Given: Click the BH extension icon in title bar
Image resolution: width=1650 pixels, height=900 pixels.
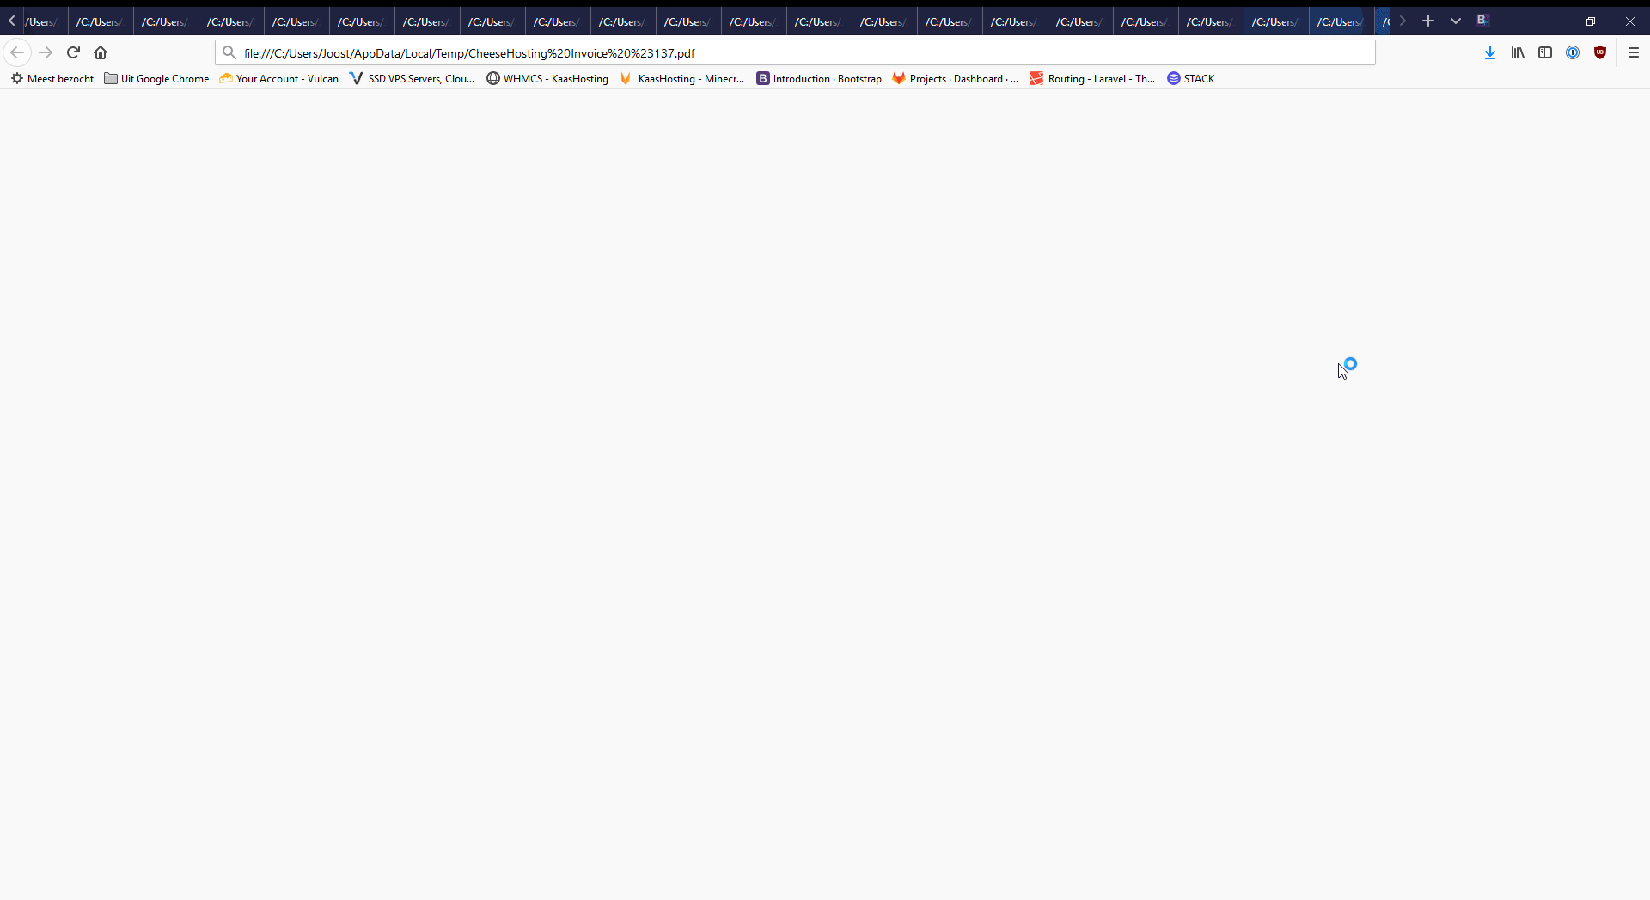Looking at the screenshot, I should click(1482, 21).
